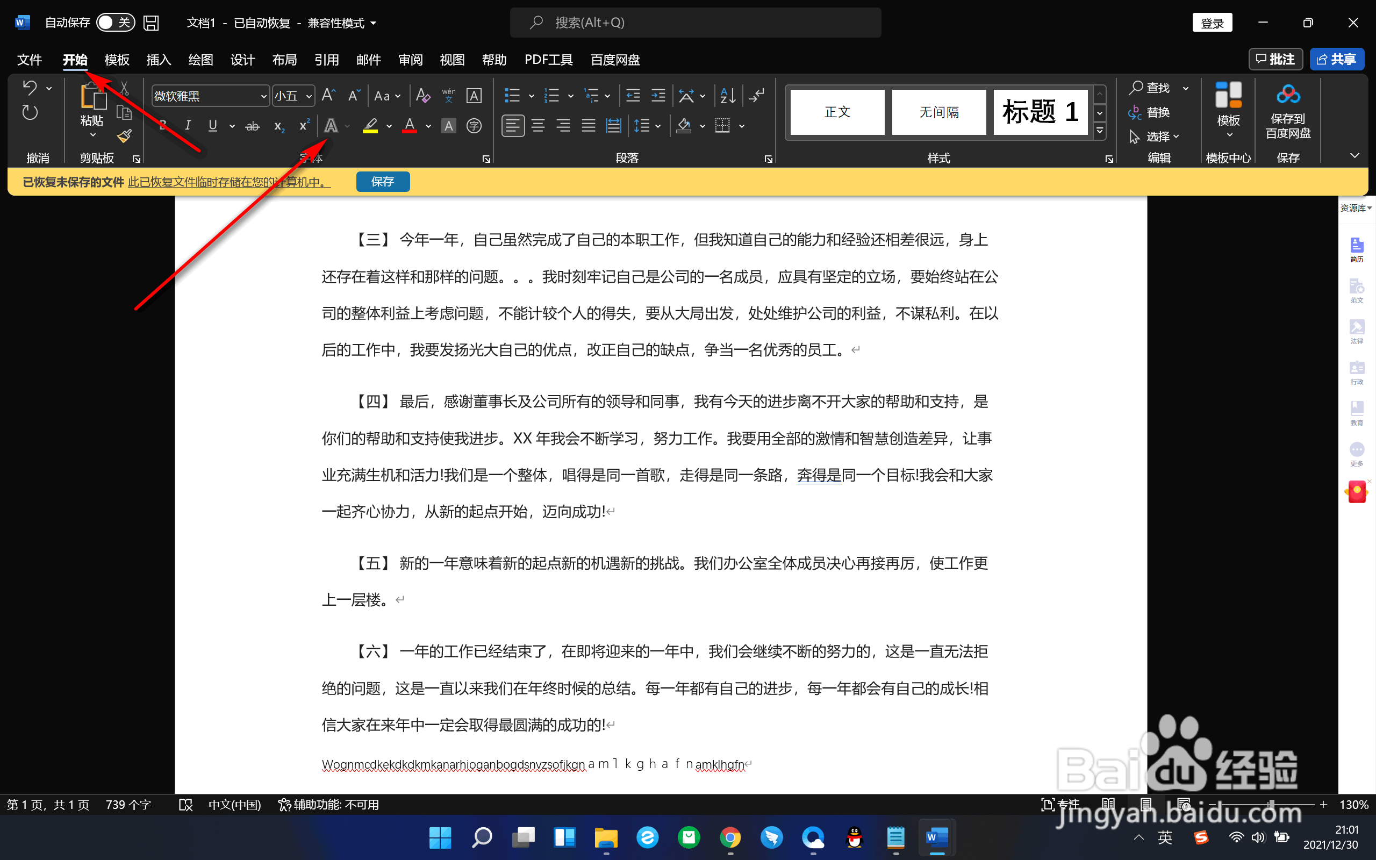Click the 共享 share button
Screen dimensions: 1376x860
coord(1337,59)
